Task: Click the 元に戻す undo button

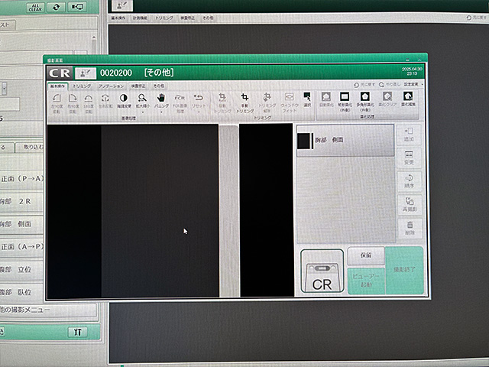Action: [x=364, y=85]
